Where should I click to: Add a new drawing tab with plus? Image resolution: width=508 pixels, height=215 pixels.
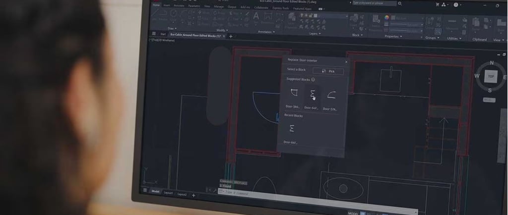[231, 36]
